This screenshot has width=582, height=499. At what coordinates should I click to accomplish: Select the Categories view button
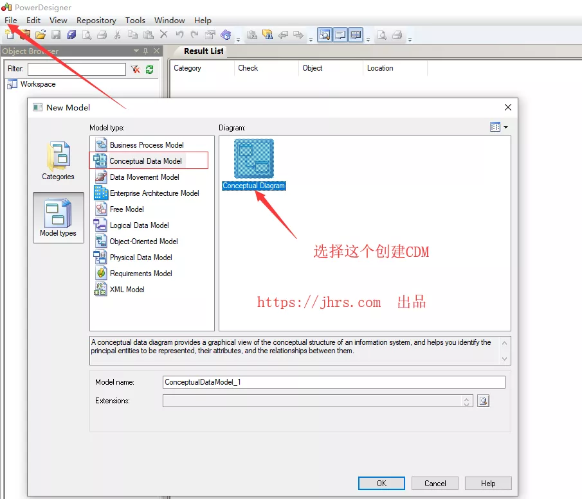coord(59,161)
